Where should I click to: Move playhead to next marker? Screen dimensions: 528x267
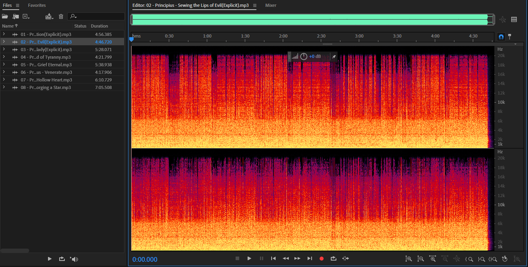point(310,258)
